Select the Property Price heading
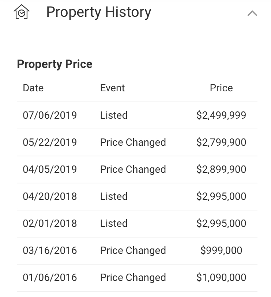Viewport: 271px width, 297px height. pos(54,64)
